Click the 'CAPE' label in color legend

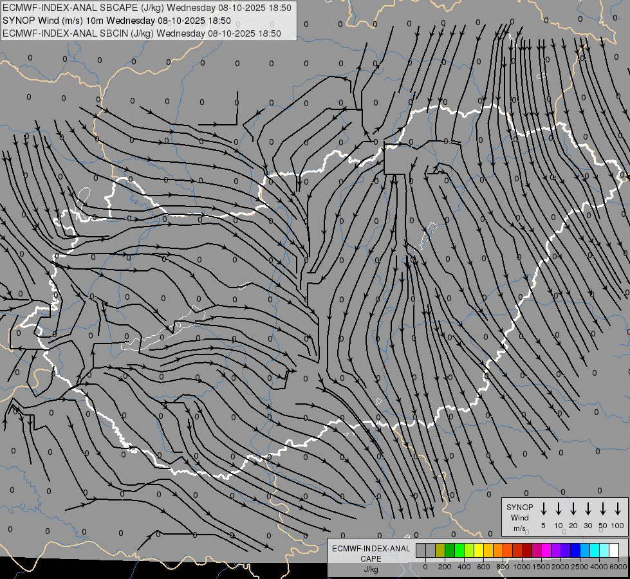click(371, 559)
